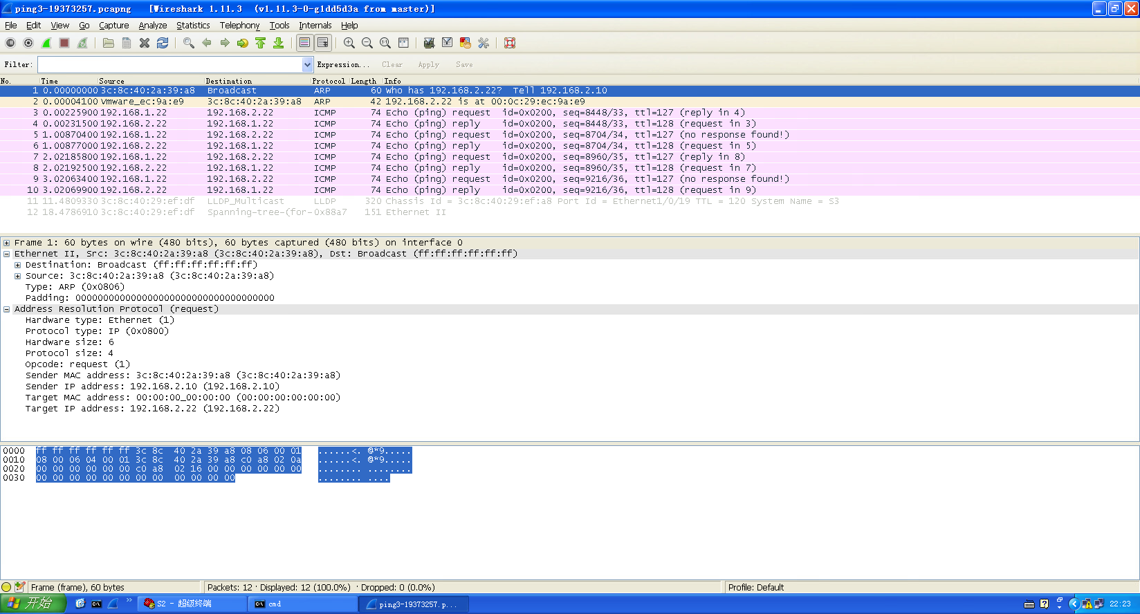Click expert info status bar circle
Screen dimensions: 1140x614
click(x=7, y=587)
